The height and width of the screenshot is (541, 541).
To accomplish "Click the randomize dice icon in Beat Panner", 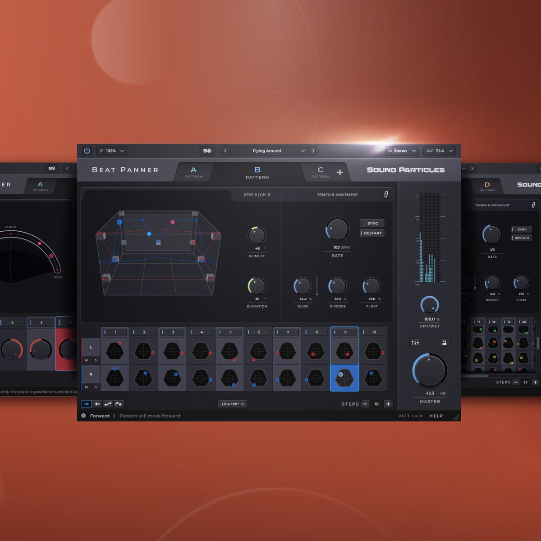I will [207, 151].
